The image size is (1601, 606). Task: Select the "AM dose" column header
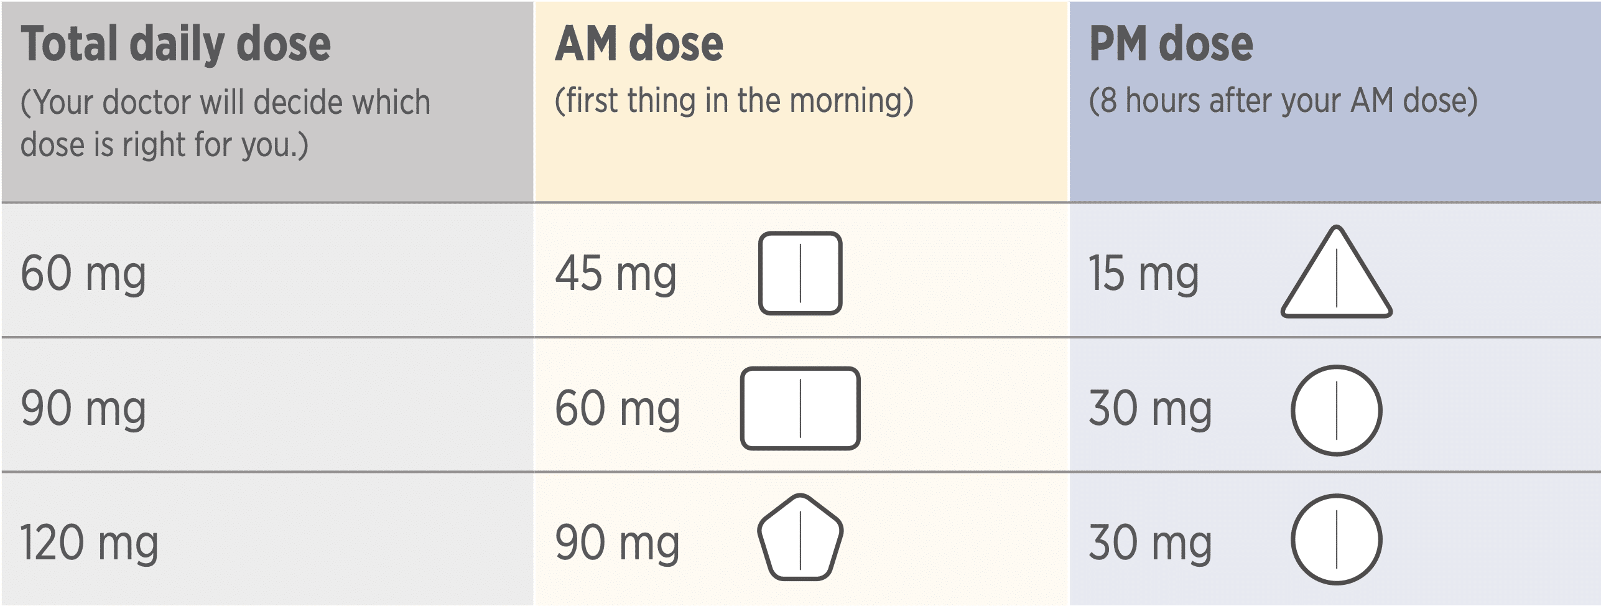pyautogui.click(x=639, y=45)
